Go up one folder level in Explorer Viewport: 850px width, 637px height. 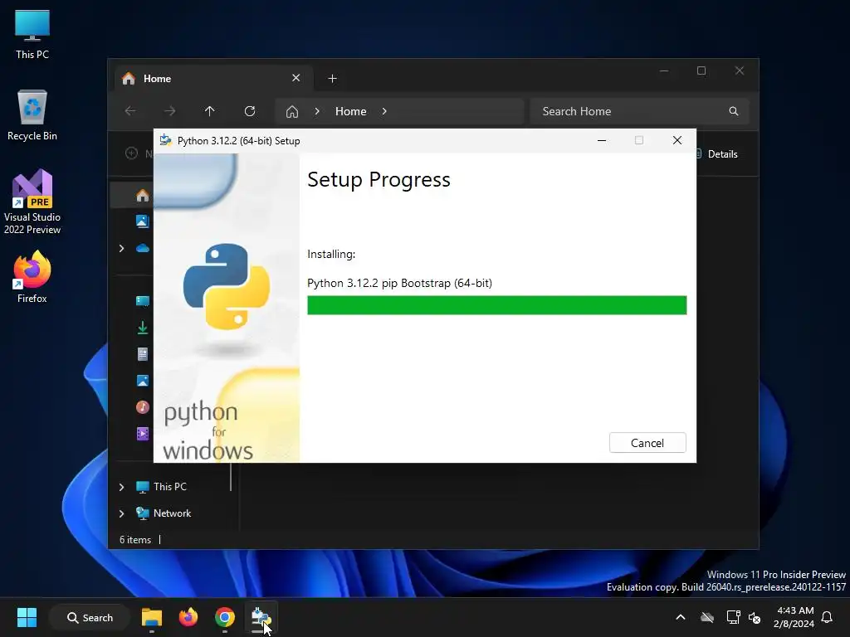[x=210, y=111]
